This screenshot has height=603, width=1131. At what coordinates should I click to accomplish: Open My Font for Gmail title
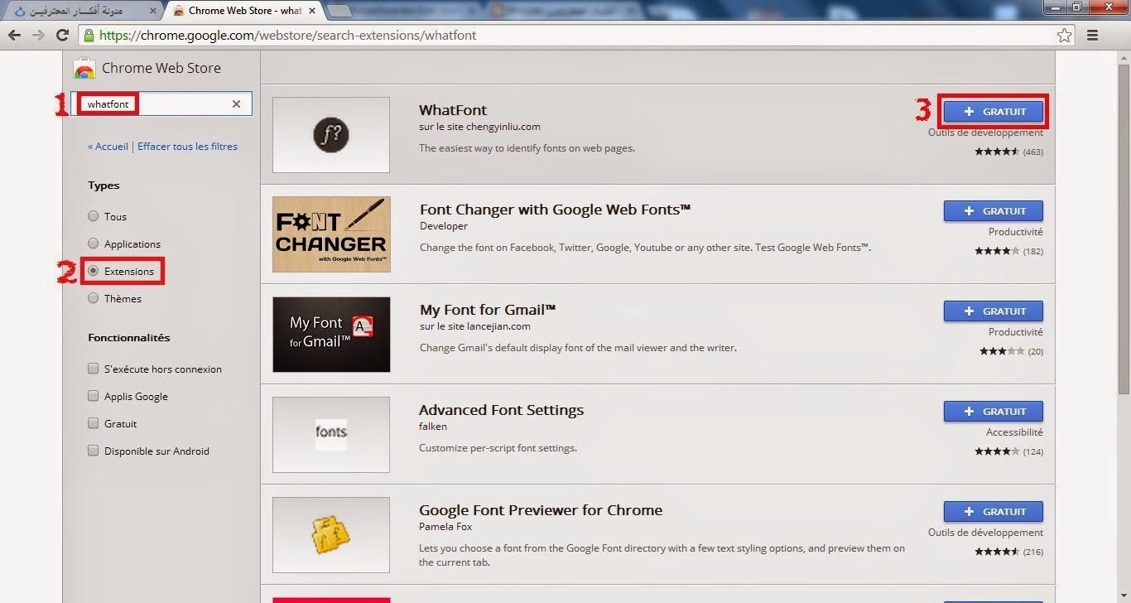(x=488, y=310)
